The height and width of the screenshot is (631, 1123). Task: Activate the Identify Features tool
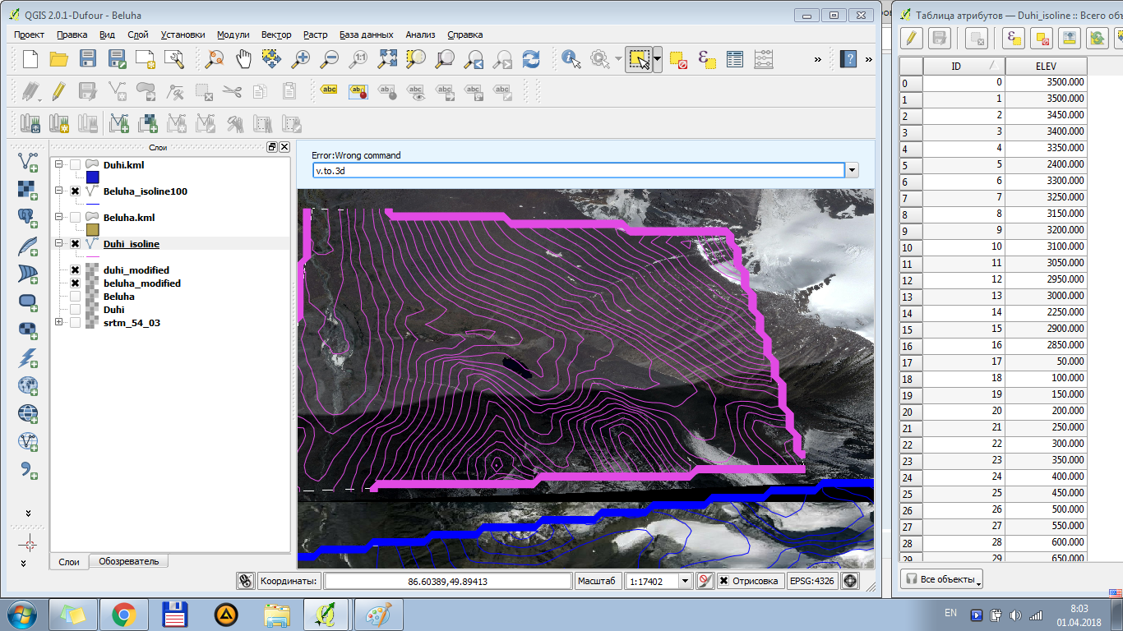(571, 59)
